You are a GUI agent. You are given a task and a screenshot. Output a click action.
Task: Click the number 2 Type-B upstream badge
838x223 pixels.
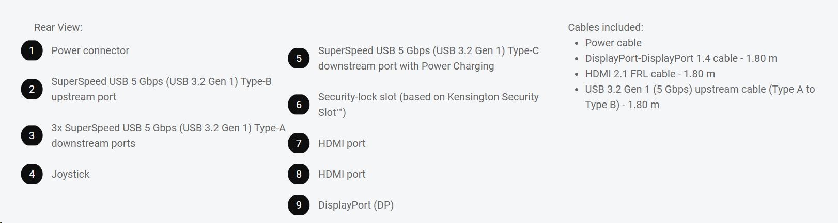click(32, 89)
